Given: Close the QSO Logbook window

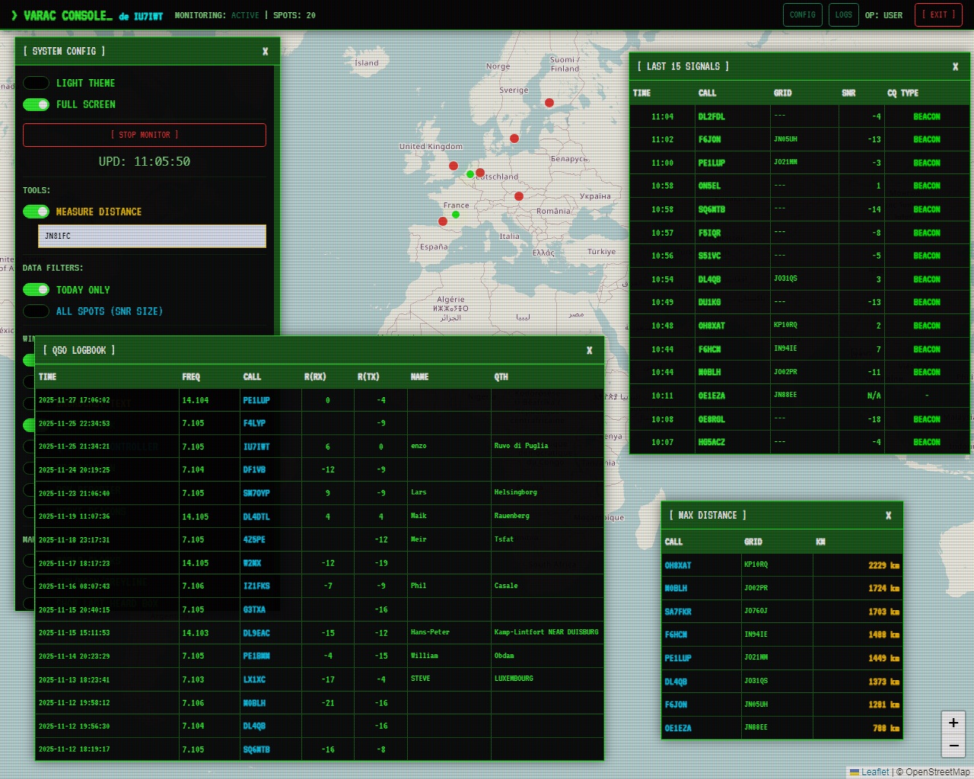Looking at the screenshot, I should point(589,350).
